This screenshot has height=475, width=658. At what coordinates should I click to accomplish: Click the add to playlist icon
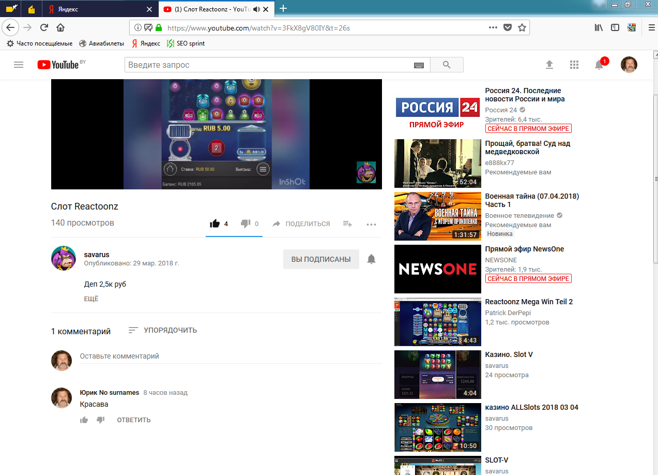(347, 224)
